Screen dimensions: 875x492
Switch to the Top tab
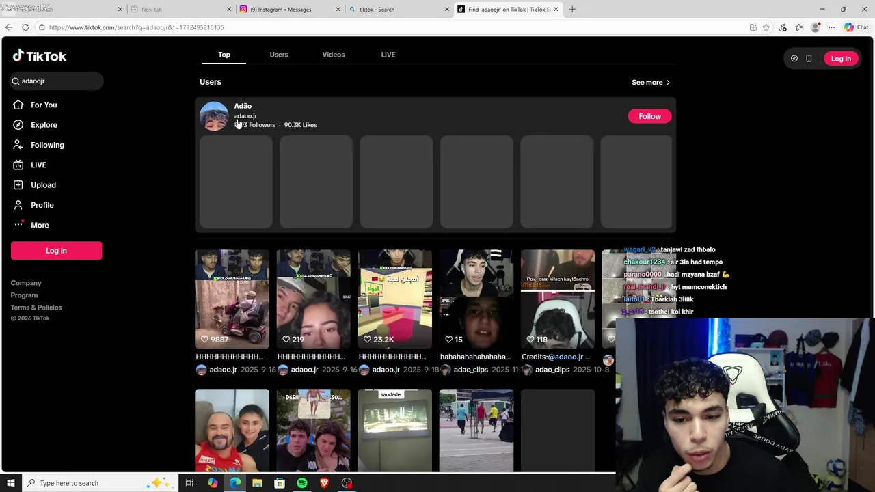click(x=224, y=55)
